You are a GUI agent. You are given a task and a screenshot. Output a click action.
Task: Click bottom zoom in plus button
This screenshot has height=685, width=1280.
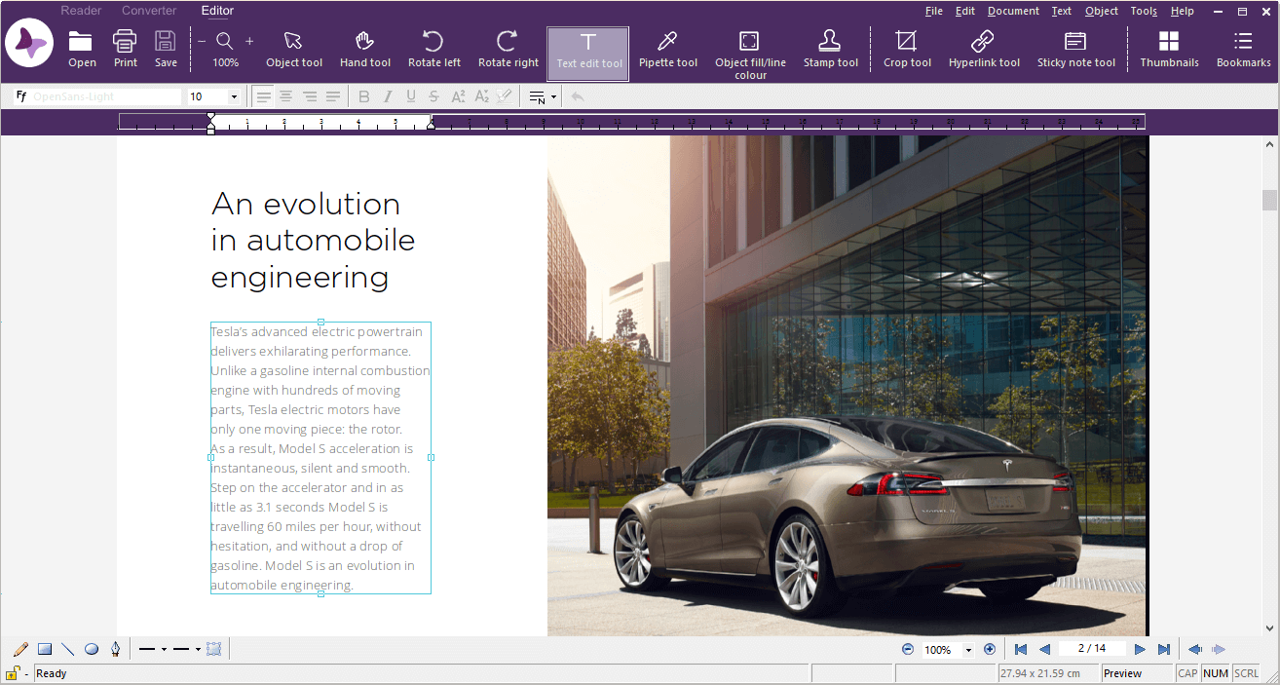coord(990,649)
